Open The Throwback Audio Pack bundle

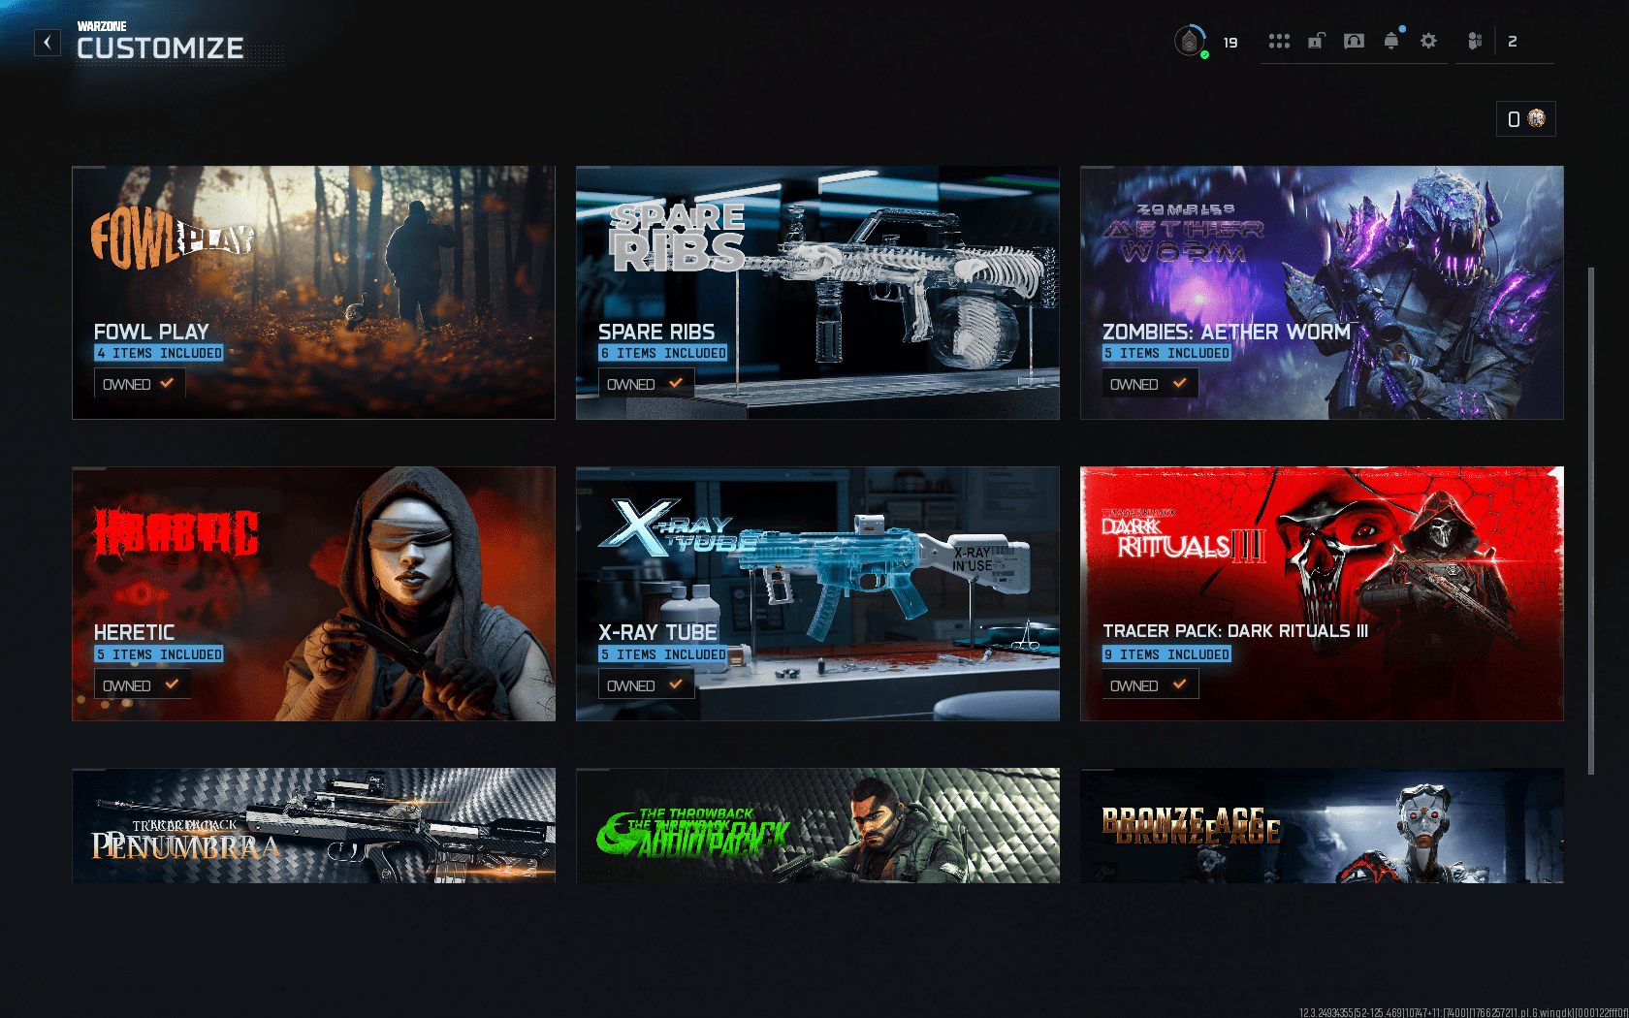pos(816,825)
